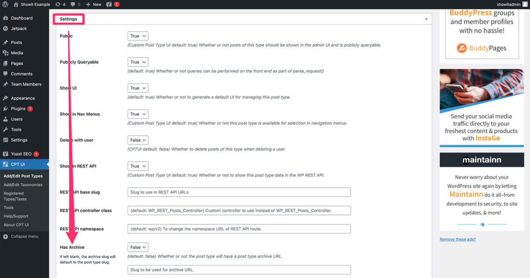Open the Jetpack sidebar item
Viewport: 530px width, 278px height.
20,28
